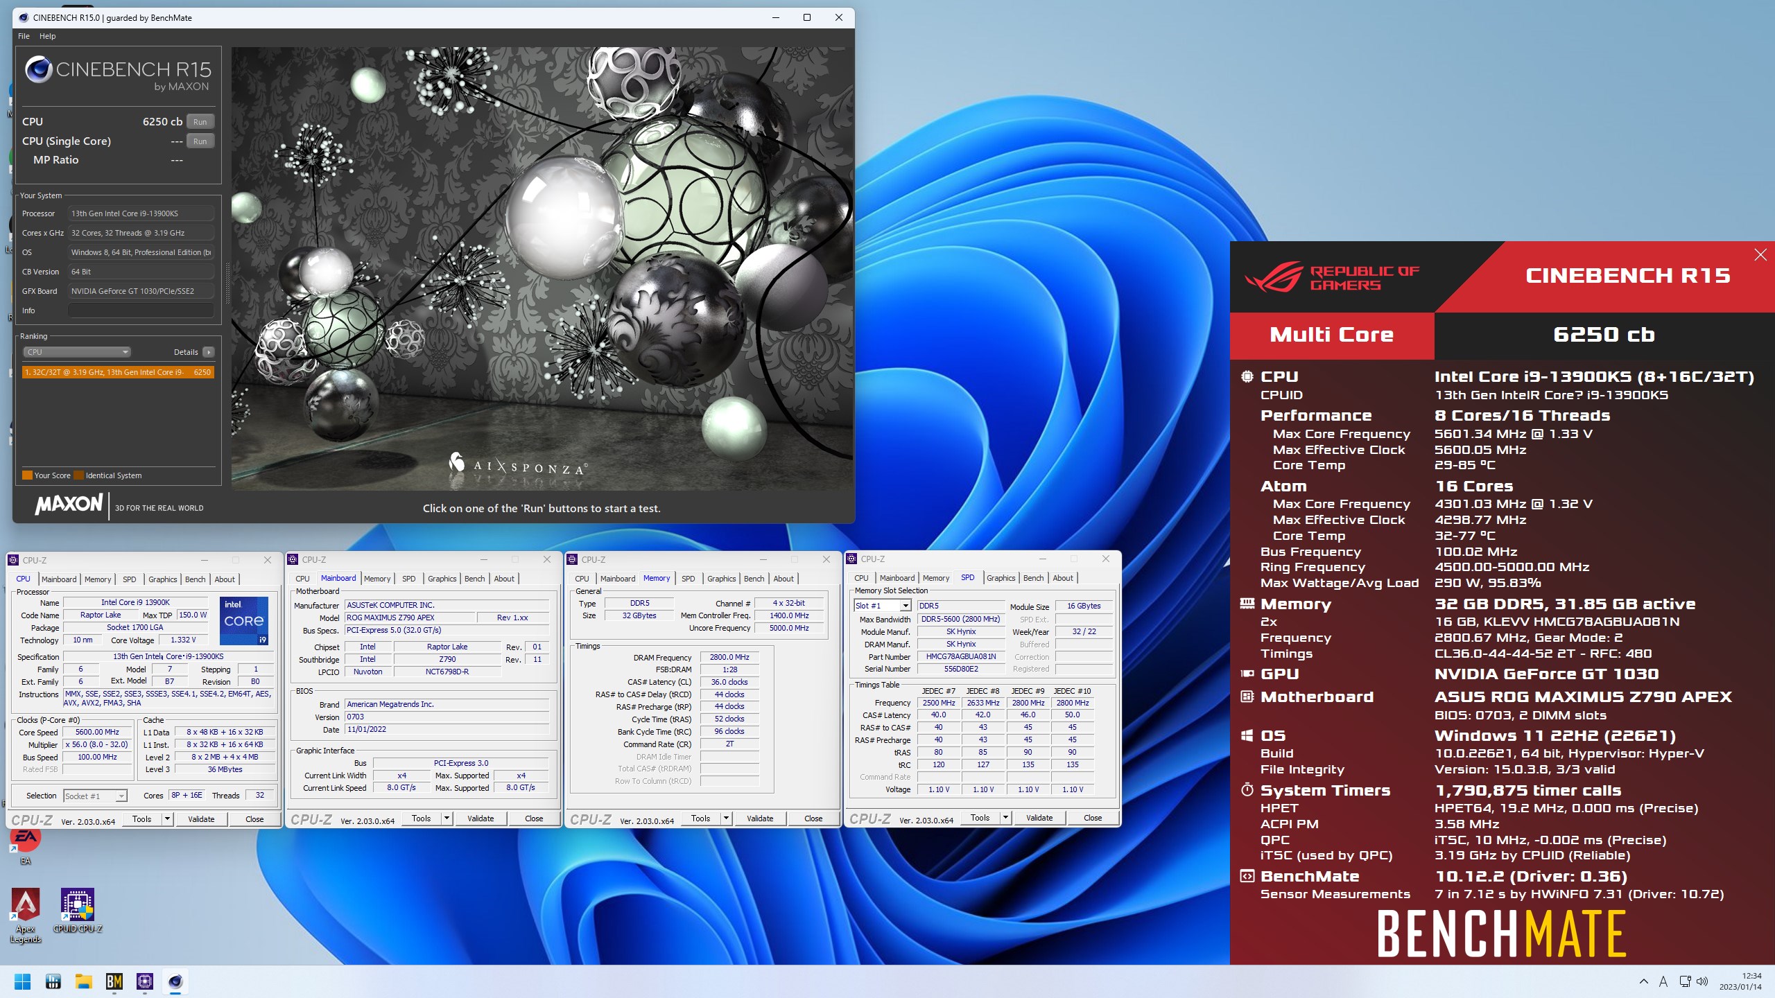Open the Socket #1 selection dropdown

point(96,796)
